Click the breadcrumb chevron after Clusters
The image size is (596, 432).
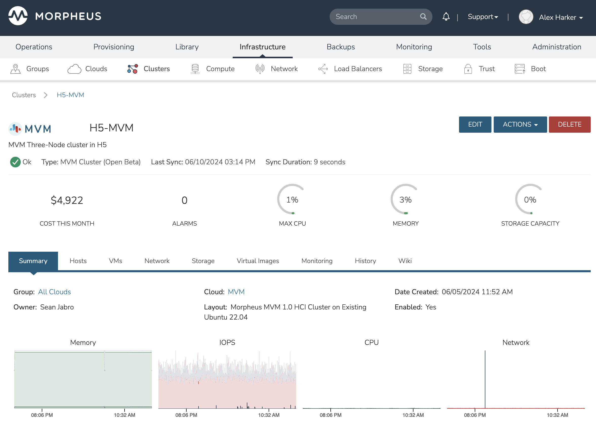(46, 95)
